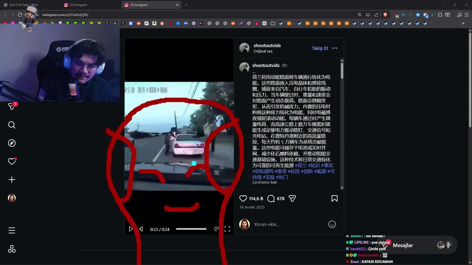The height and width of the screenshot is (265, 472).
Task: Open shootoutvids profile from post header
Action: [267, 46]
